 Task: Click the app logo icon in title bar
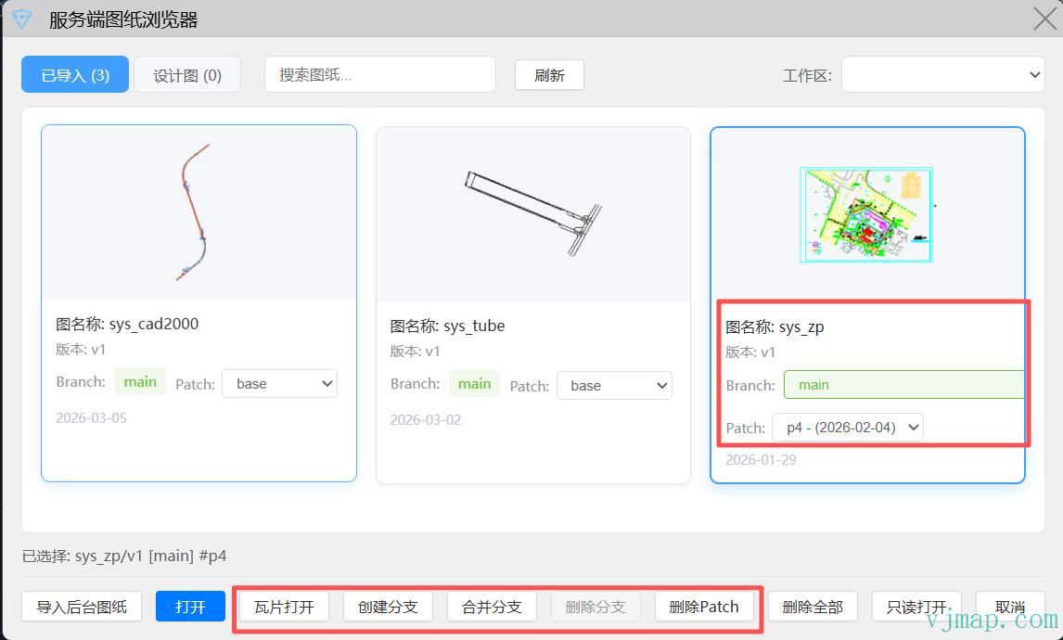21,19
